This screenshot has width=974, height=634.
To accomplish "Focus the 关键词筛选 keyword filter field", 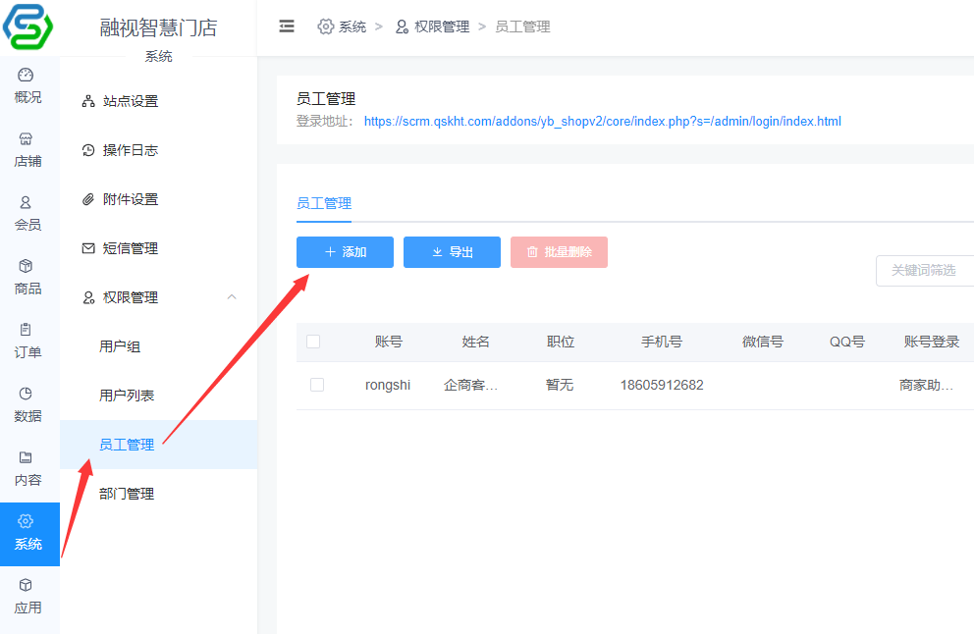I will click(x=925, y=271).
